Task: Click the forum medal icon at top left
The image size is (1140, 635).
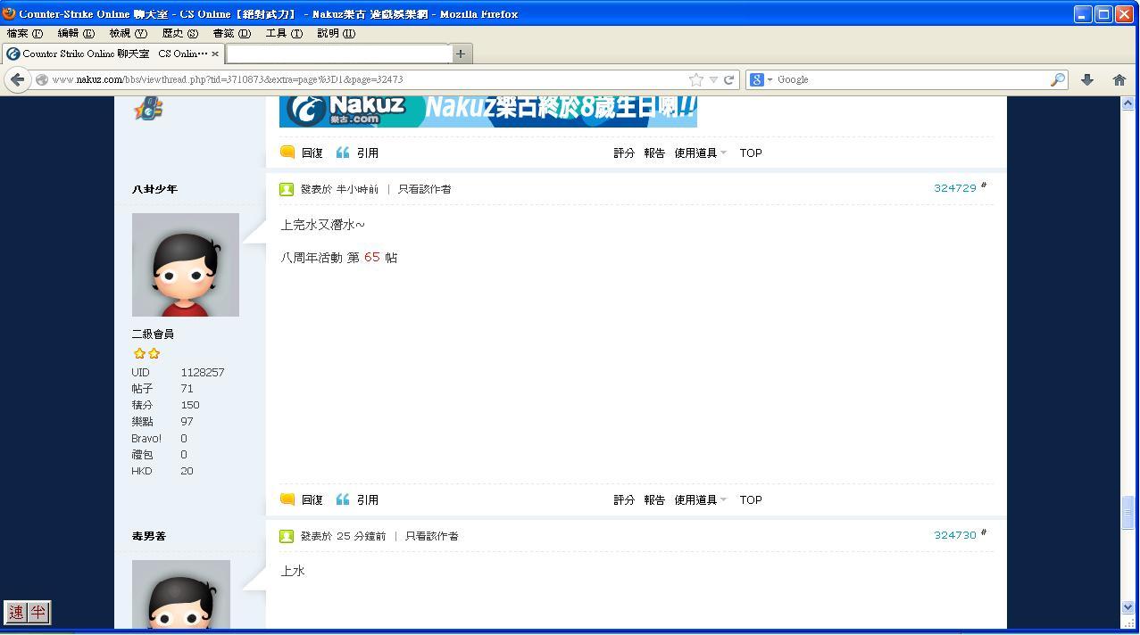Action: [147, 109]
